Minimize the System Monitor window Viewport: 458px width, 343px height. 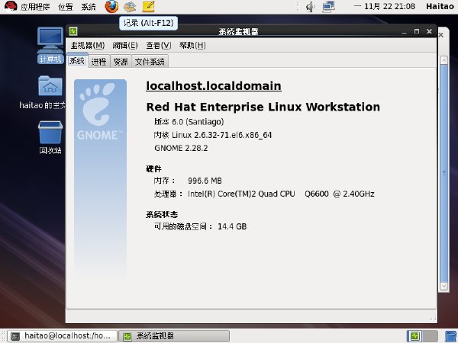click(404, 31)
